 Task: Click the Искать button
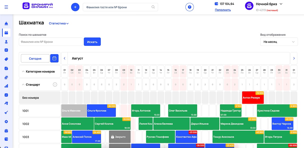click(x=92, y=42)
